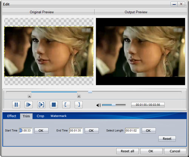The height and width of the screenshot is (157, 189).
Task: Click the End Time input field
Action: [x=76, y=130]
